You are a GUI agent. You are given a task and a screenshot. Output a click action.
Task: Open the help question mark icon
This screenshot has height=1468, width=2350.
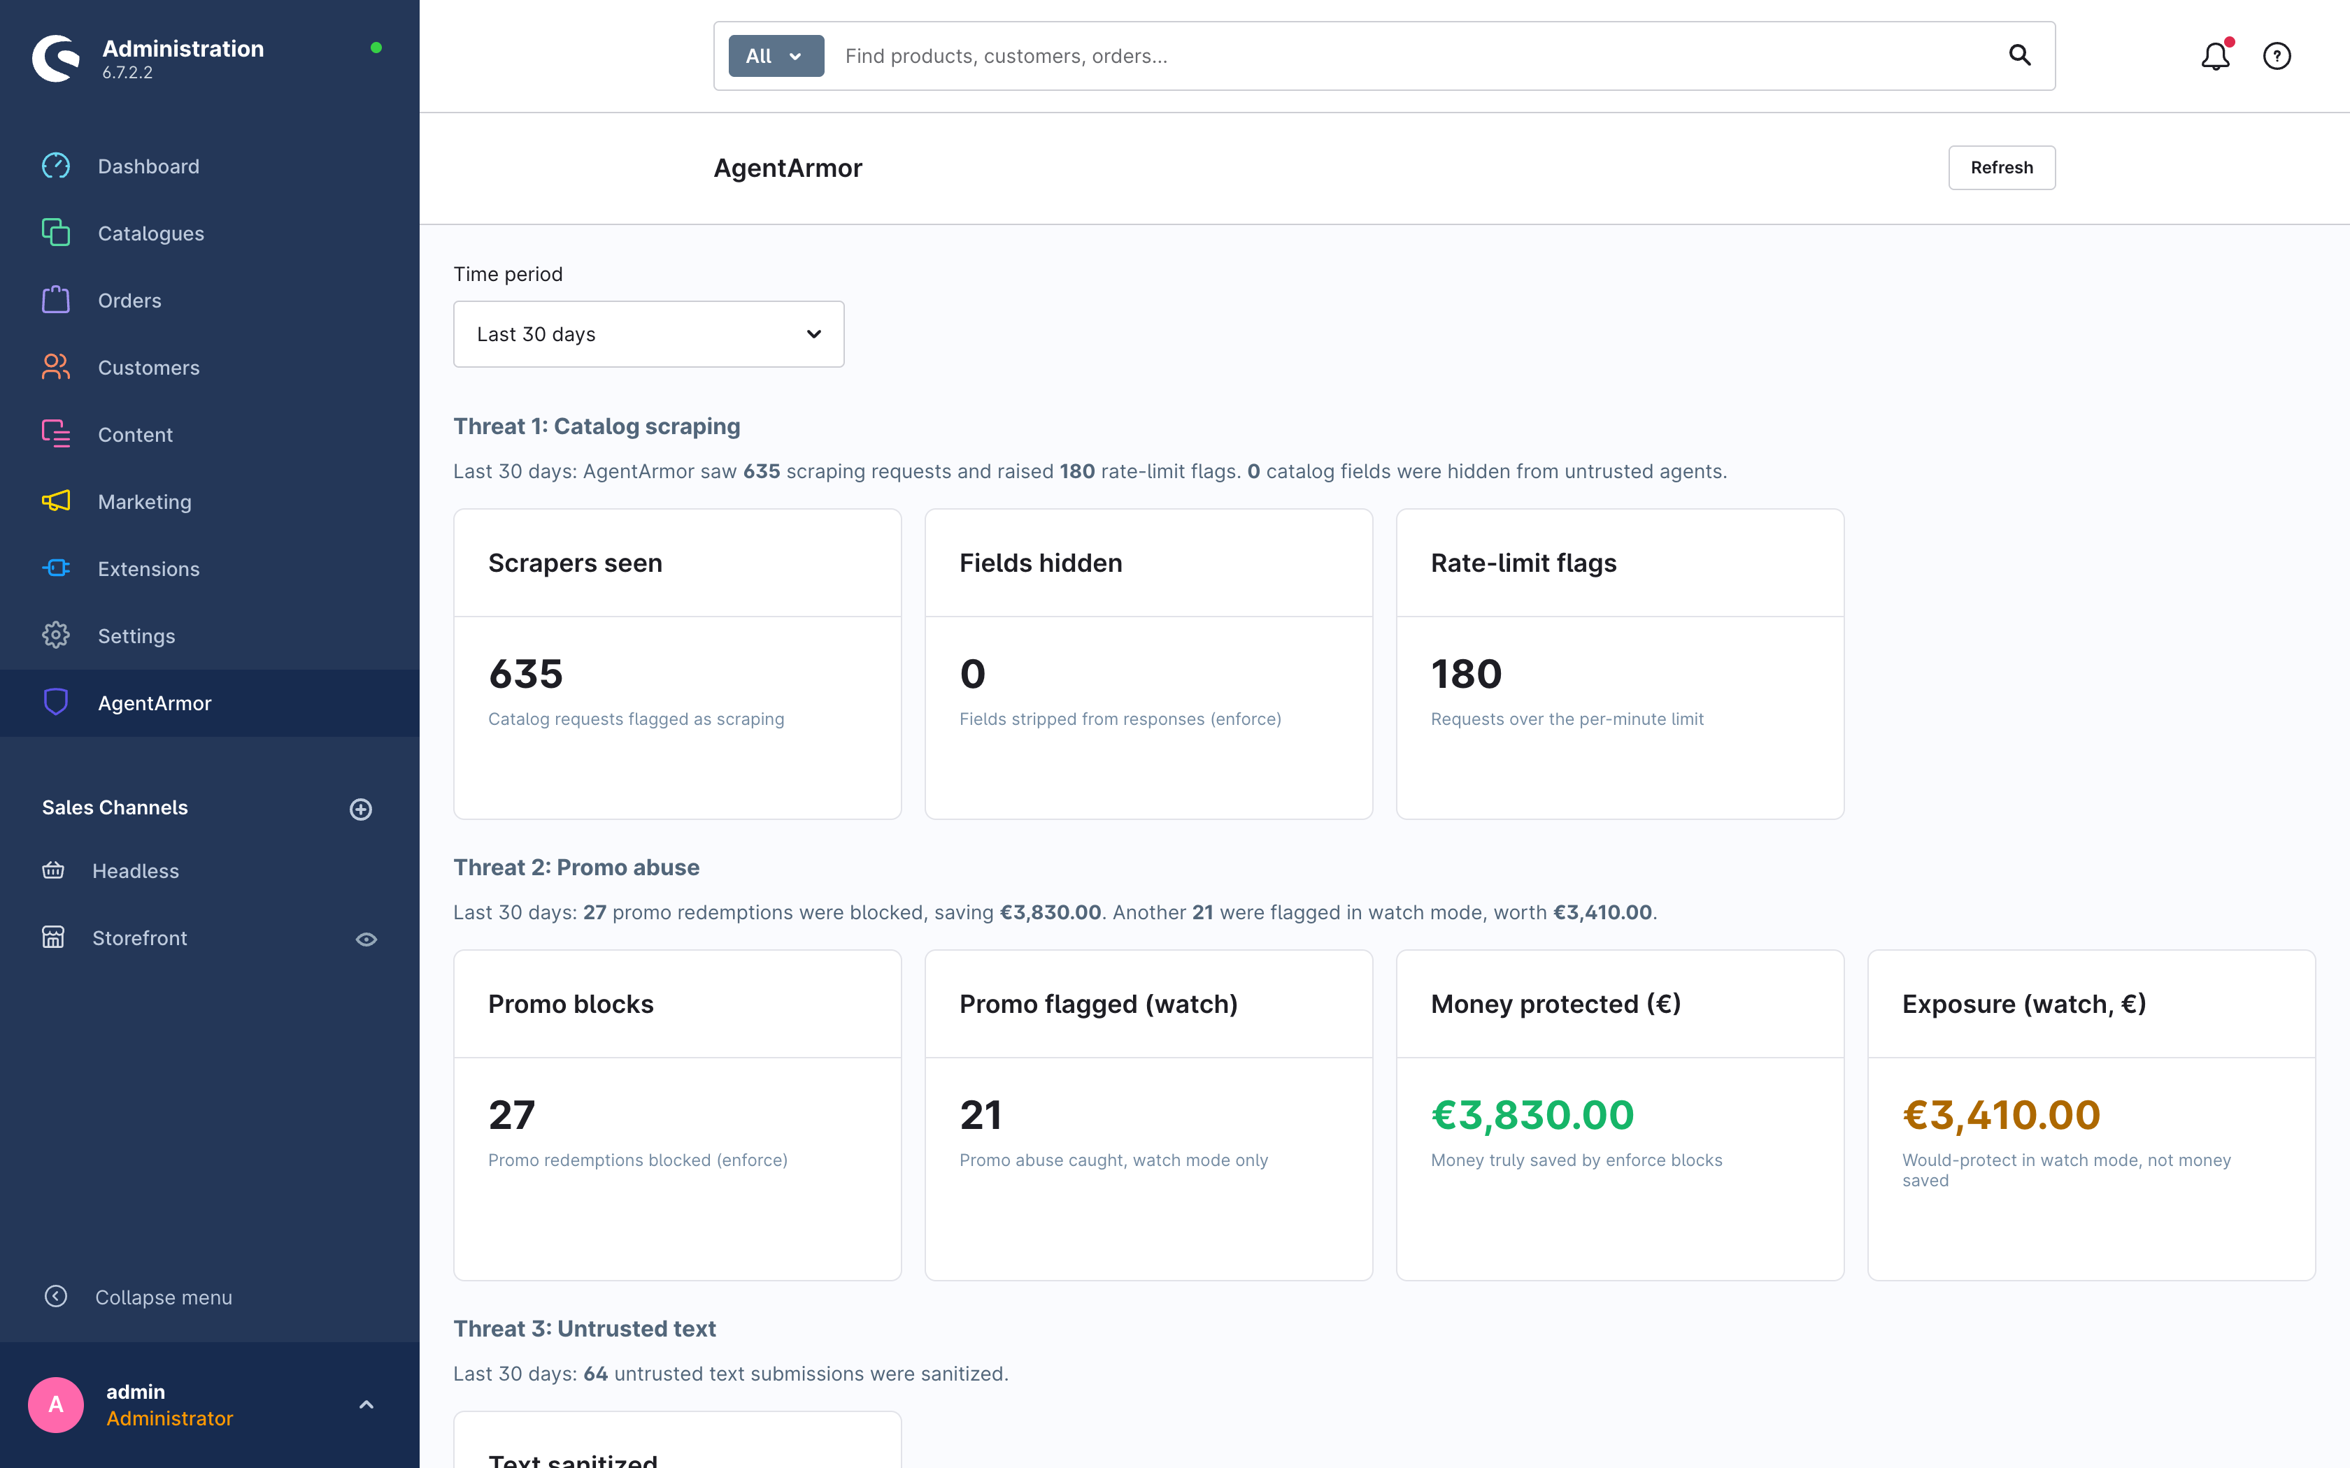tap(2277, 57)
